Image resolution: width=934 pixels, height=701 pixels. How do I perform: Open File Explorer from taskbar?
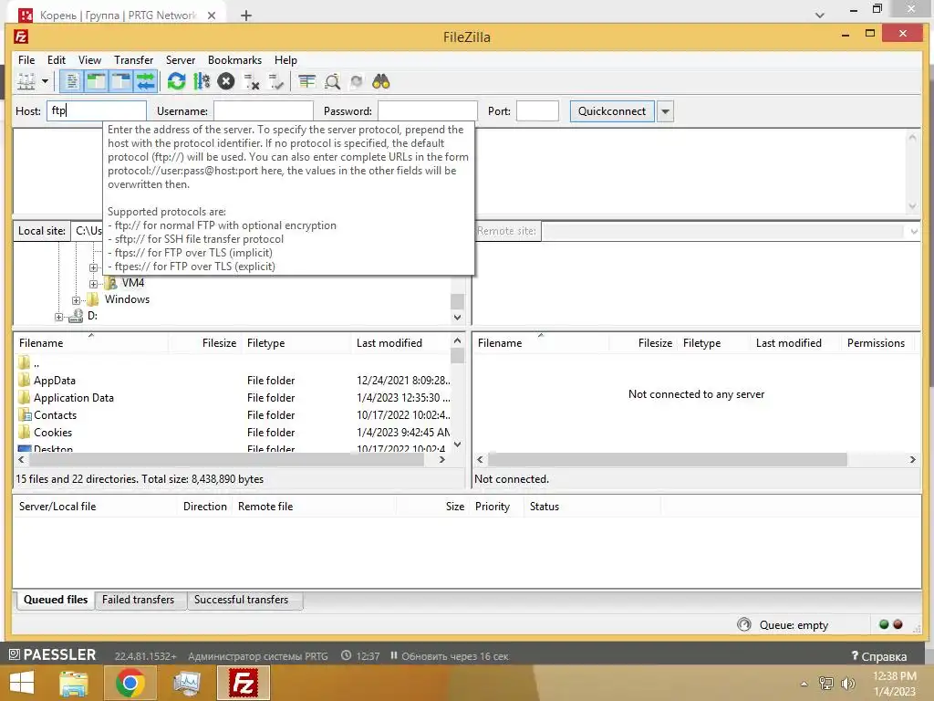click(x=74, y=683)
